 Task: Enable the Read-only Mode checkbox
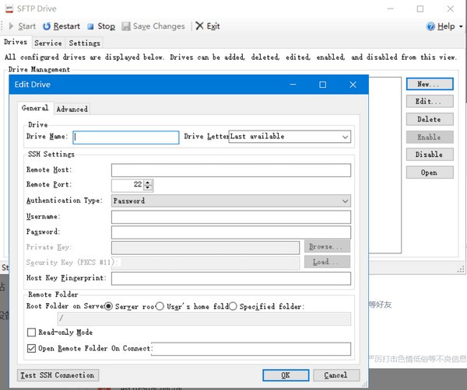point(31,333)
